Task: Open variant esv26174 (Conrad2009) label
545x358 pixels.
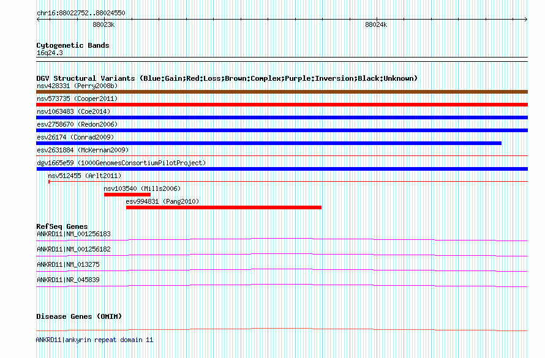Action: click(x=75, y=137)
